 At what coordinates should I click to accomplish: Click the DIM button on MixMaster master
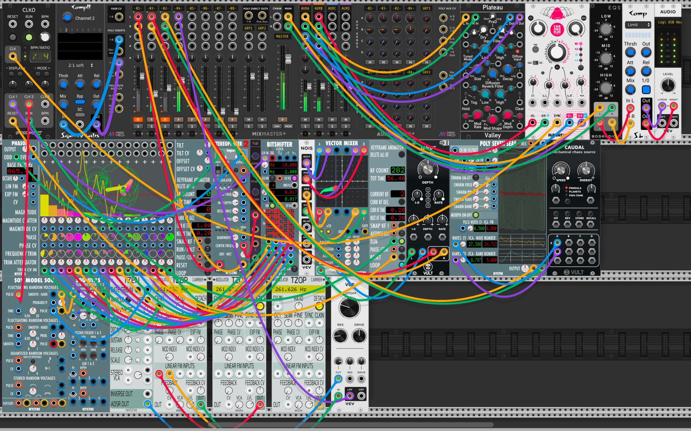pos(277,126)
